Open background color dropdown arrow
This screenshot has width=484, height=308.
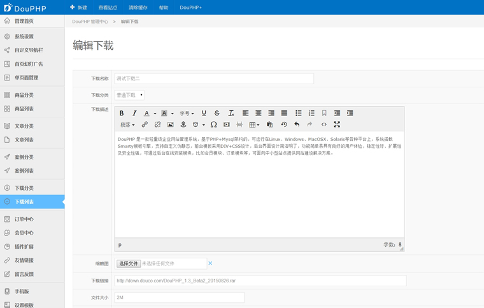pos(172,114)
